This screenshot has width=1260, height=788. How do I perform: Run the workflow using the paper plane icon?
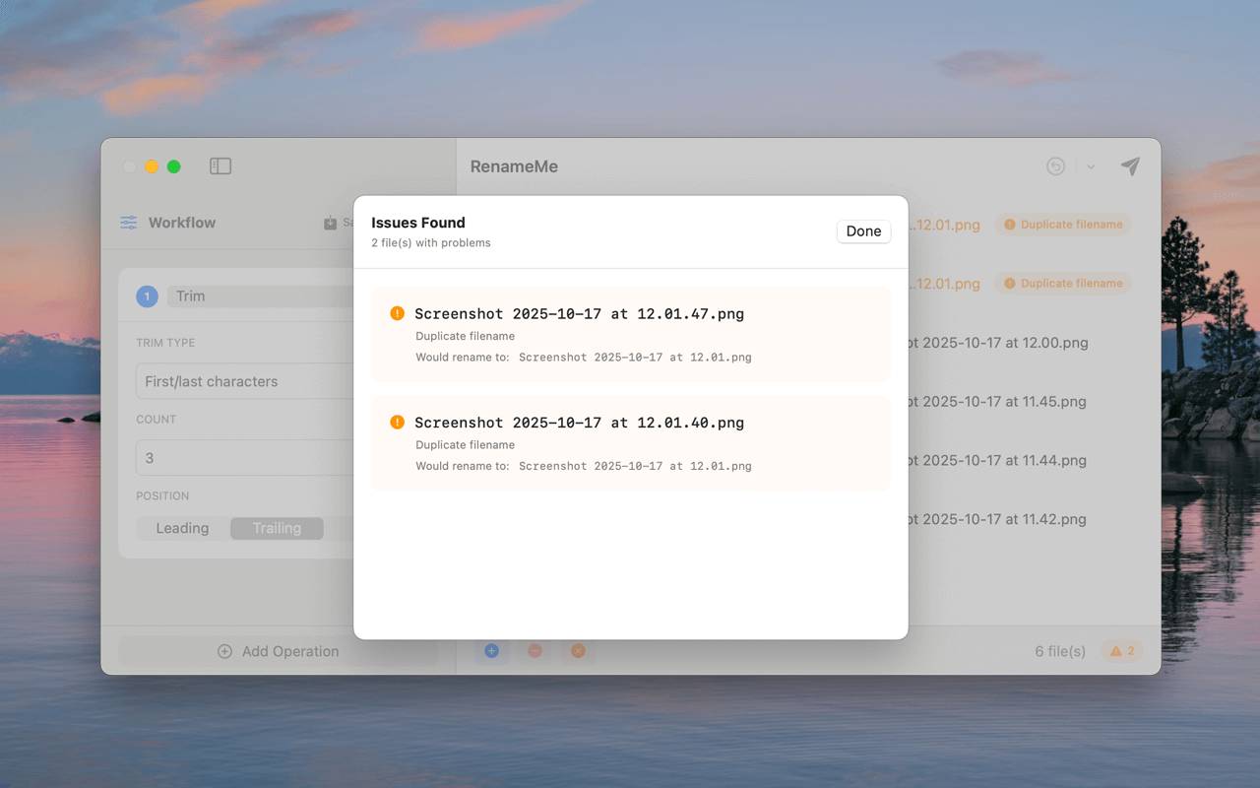[x=1129, y=166]
